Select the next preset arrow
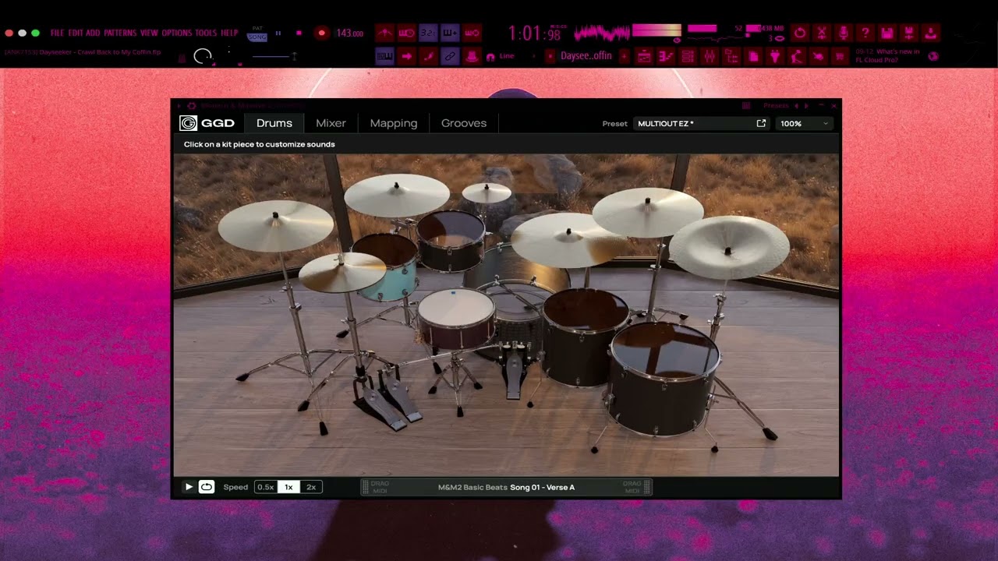Screen dimensions: 998x561 point(806,105)
